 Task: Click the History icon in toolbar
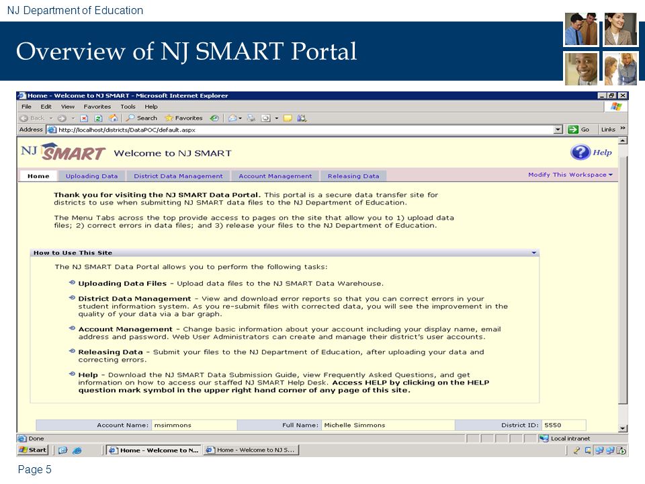click(x=214, y=118)
